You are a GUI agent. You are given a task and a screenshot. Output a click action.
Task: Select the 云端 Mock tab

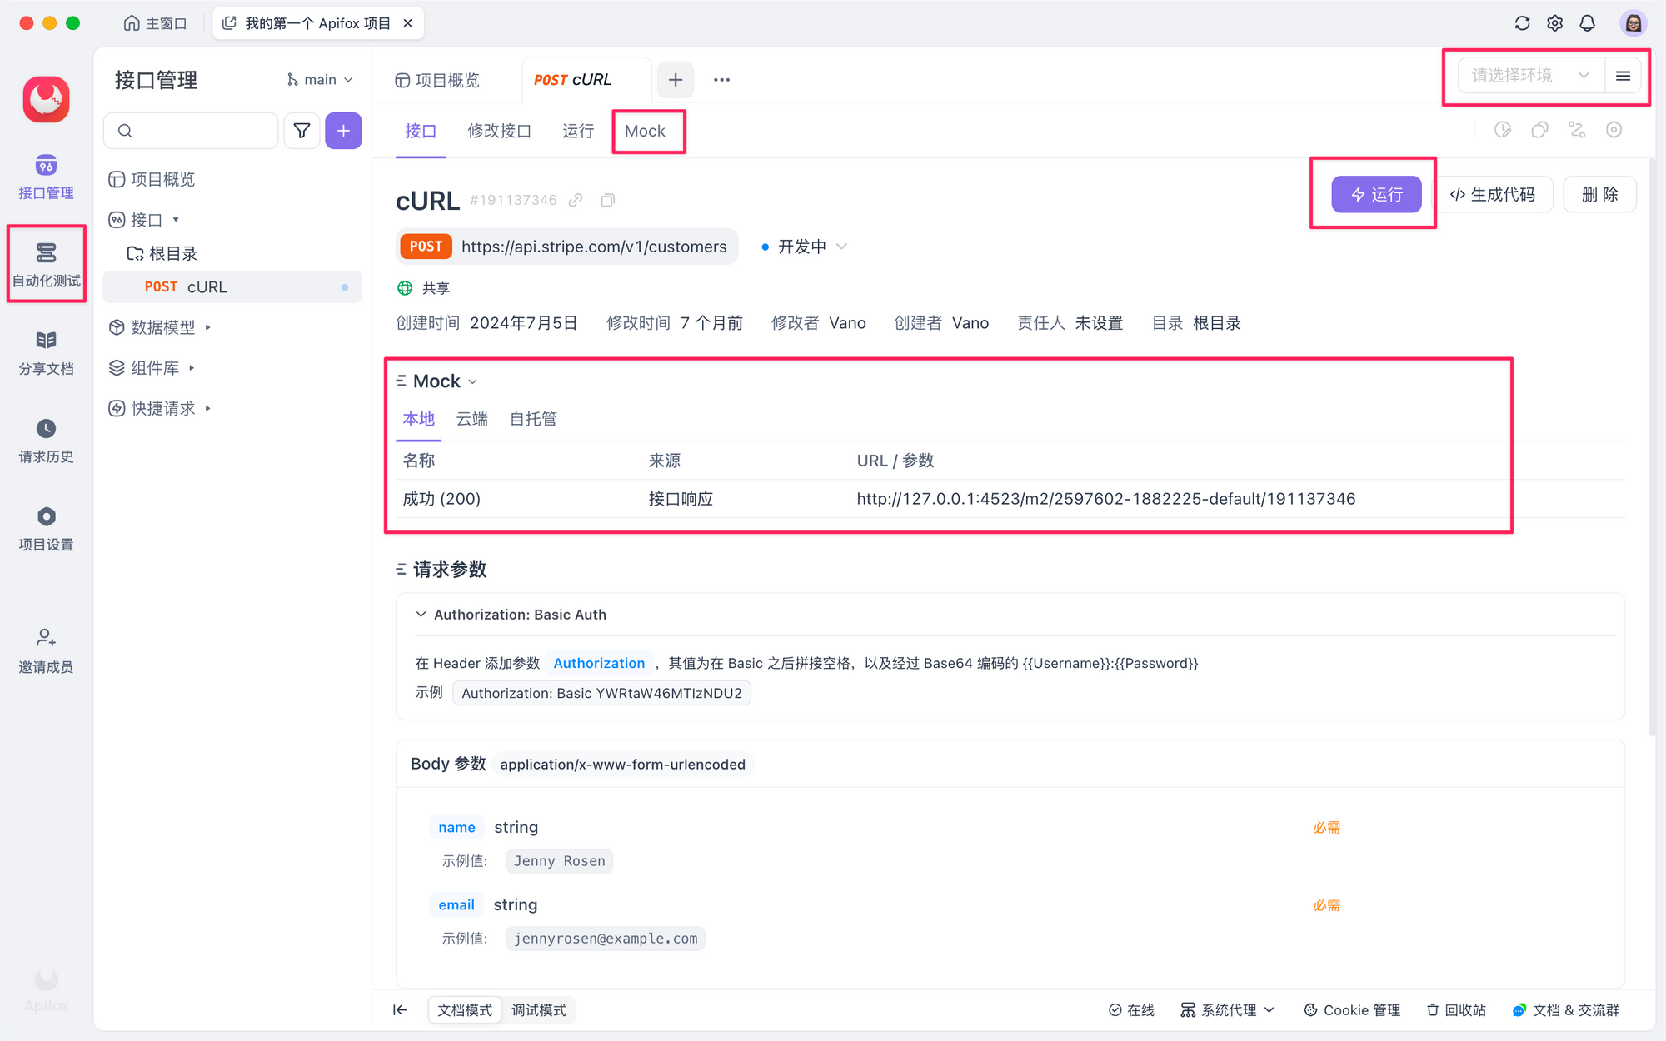[x=471, y=419]
